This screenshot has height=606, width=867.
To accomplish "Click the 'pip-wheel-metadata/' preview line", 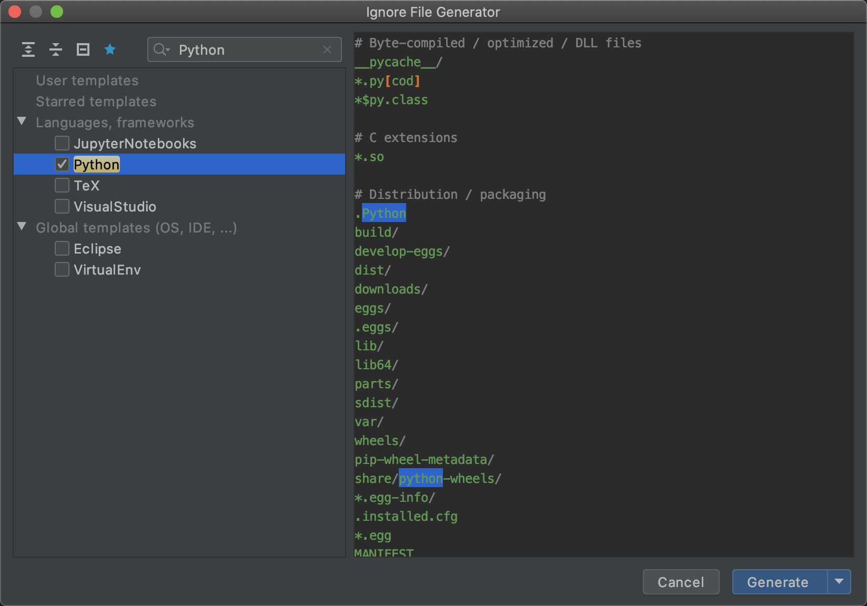I will coord(424,460).
